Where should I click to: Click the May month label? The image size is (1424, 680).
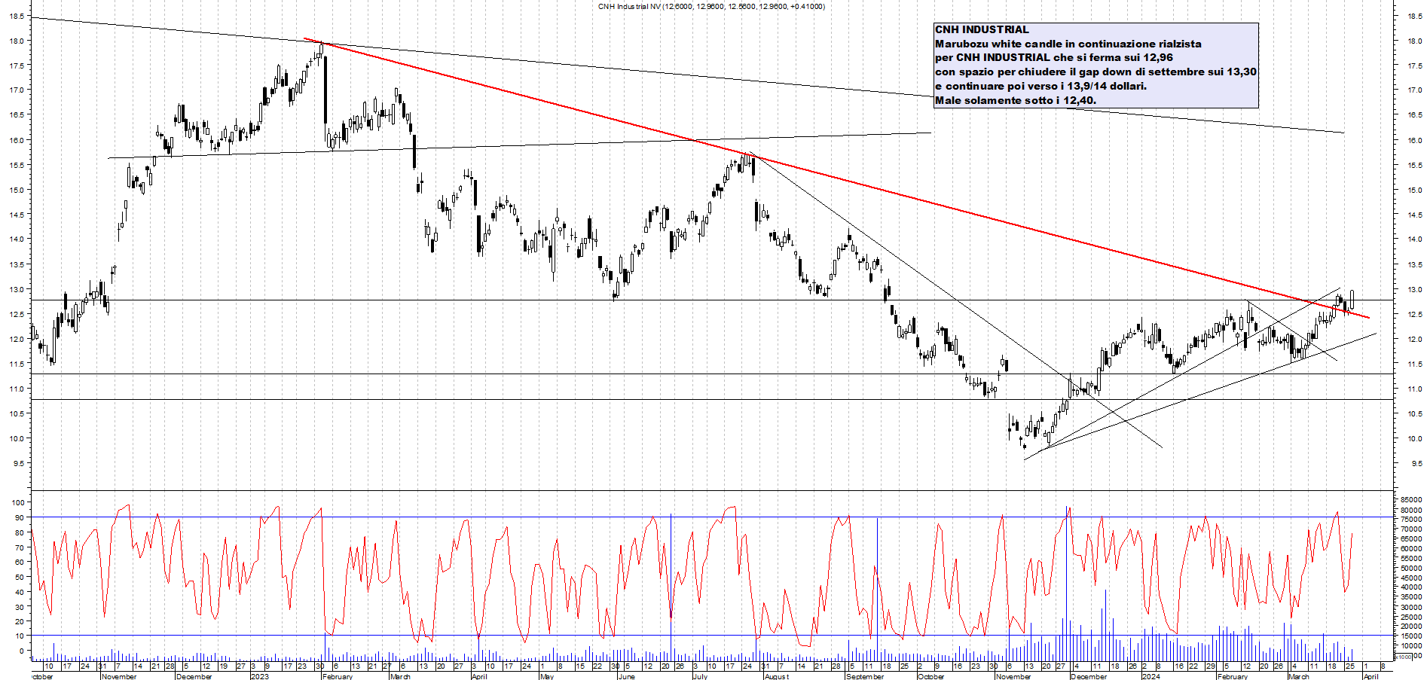(547, 676)
